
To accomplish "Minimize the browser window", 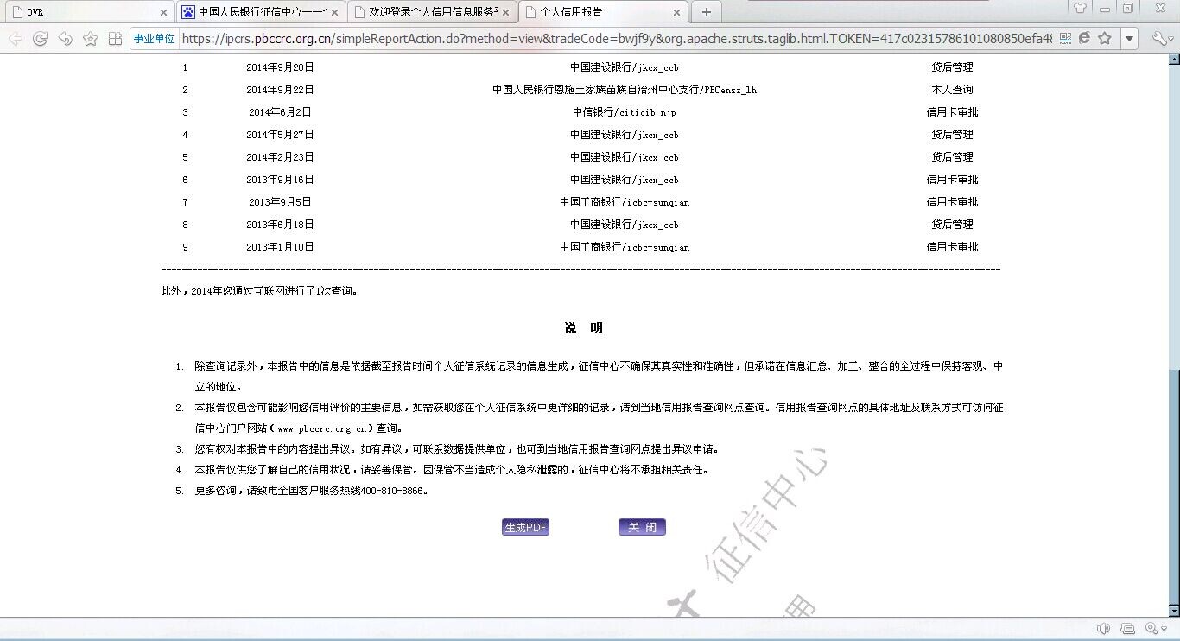I will pyautogui.click(x=1105, y=9).
